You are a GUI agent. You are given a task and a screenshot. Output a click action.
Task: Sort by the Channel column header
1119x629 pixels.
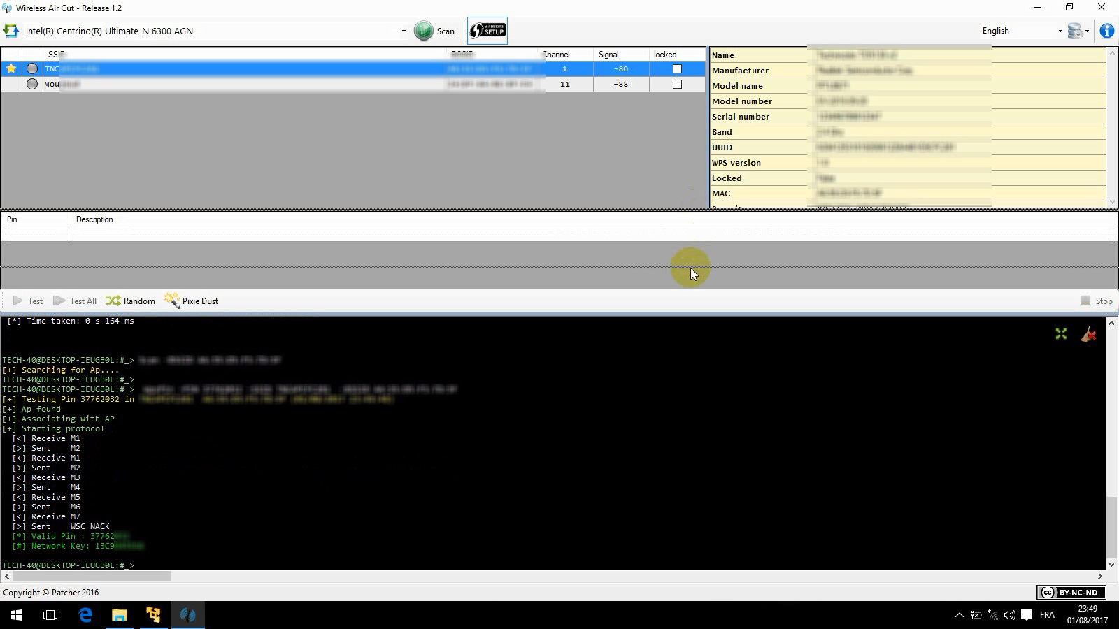pos(565,54)
